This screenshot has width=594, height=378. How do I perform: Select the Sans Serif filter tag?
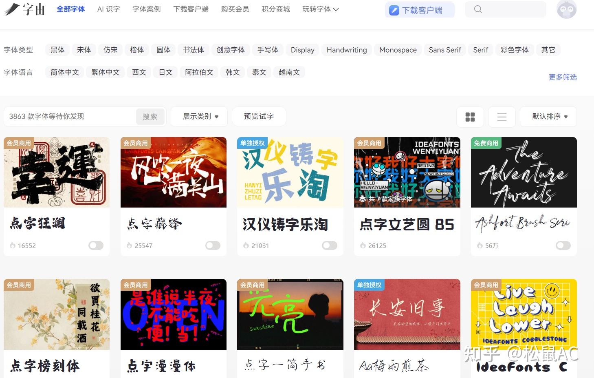click(445, 50)
